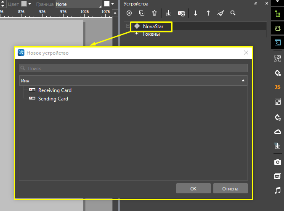Click the cloud icon in right sidebar

[x=277, y=132]
